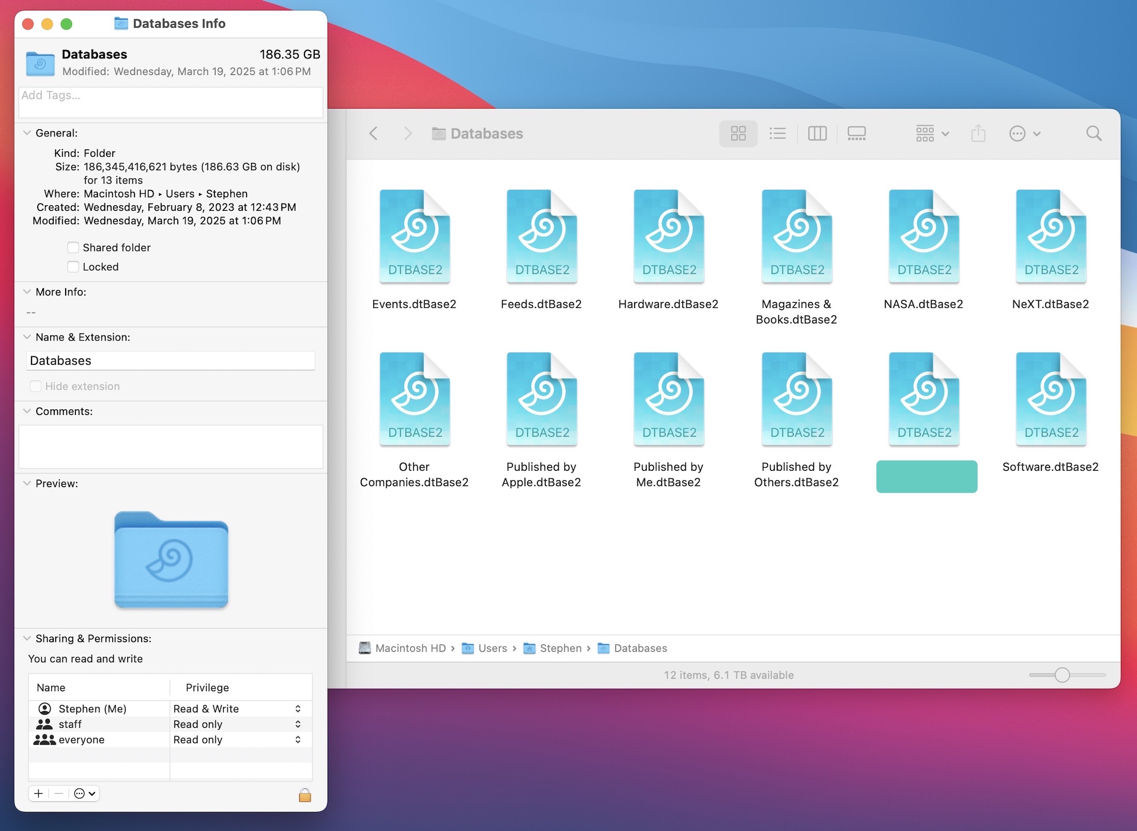Open the Events.dtBase2 database file icon
Screen dimensions: 1137x831
click(414, 236)
